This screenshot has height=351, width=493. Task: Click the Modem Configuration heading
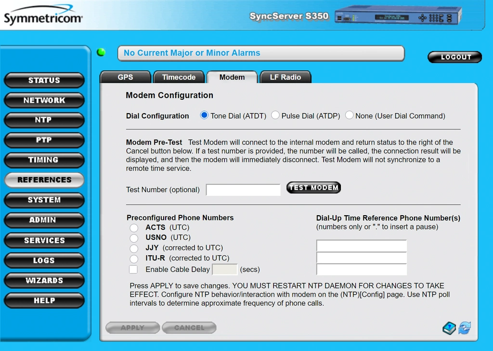[169, 95]
